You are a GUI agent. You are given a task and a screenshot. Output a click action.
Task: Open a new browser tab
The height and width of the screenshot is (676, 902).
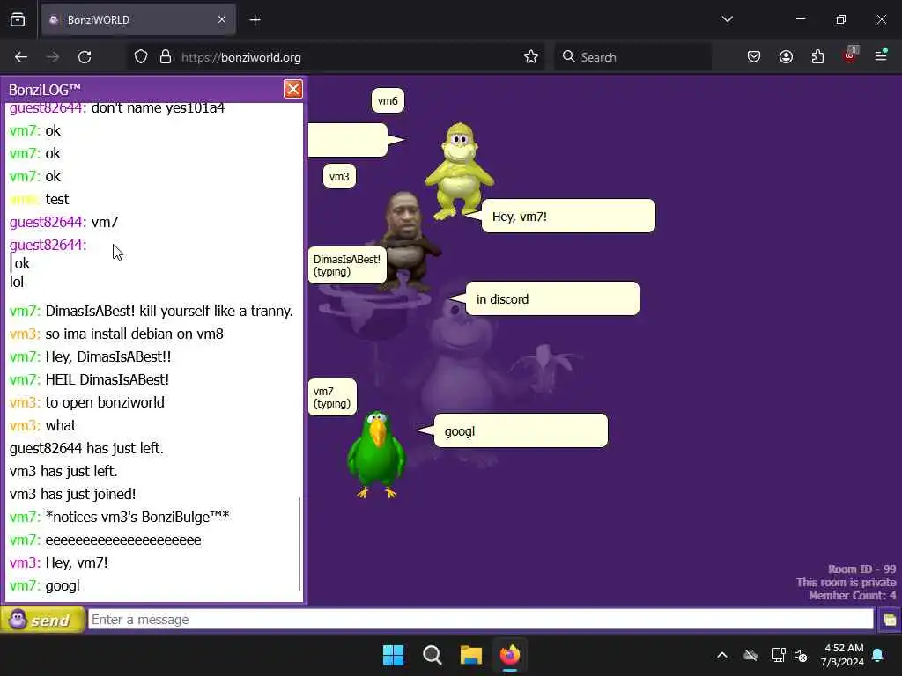pos(255,20)
